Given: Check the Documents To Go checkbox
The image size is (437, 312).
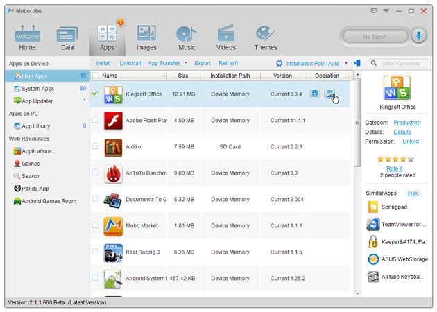Looking at the screenshot, I should (x=95, y=198).
